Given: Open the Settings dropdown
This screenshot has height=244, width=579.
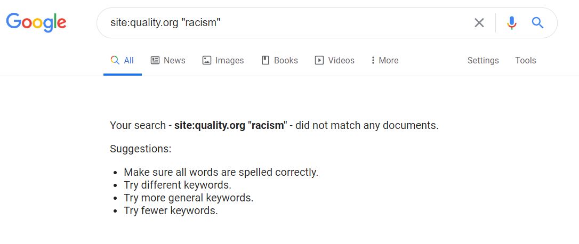Looking at the screenshot, I should click(483, 60).
